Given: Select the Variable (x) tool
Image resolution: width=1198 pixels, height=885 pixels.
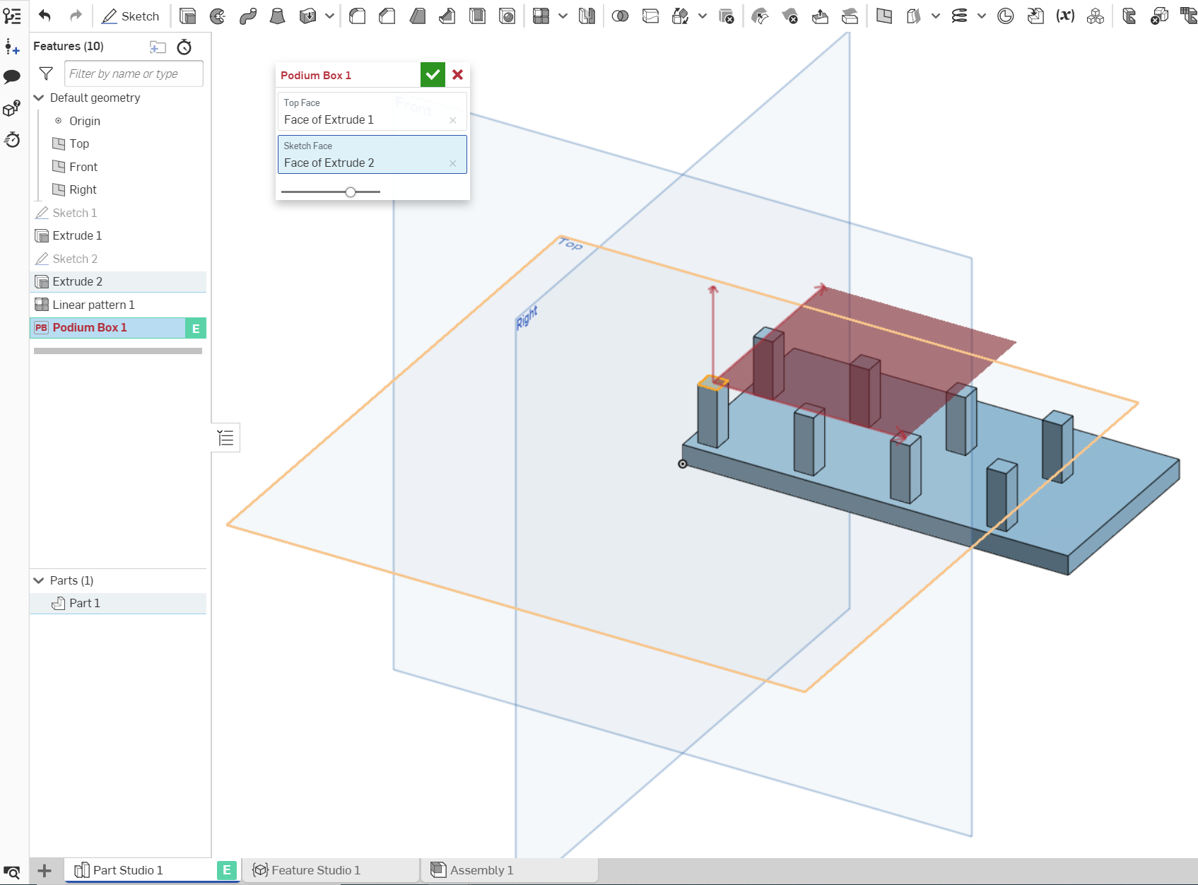Looking at the screenshot, I should pyautogui.click(x=1065, y=16).
